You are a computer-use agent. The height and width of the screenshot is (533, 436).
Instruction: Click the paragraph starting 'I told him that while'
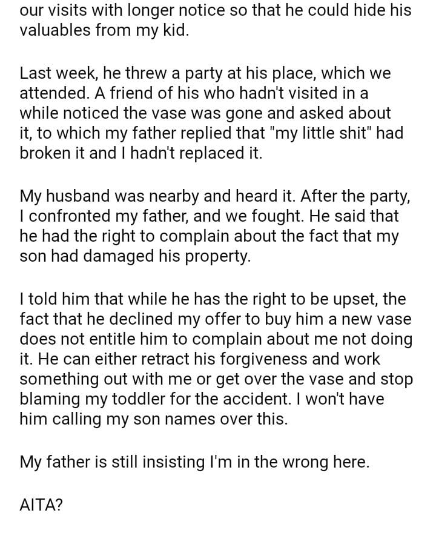click(215, 359)
